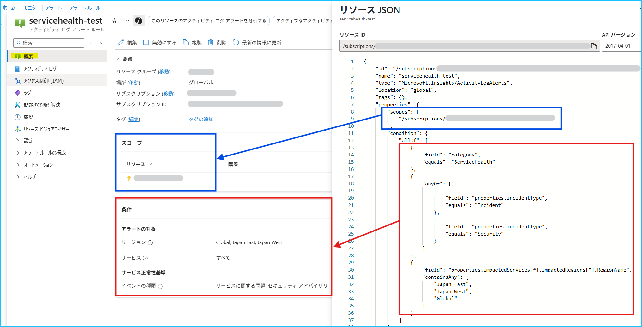Focus the 検索 sidebar search field
This screenshot has width=642, height=327.
[x=49, y=43]
